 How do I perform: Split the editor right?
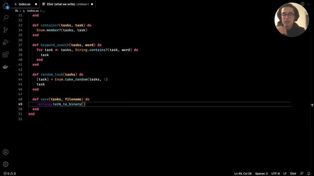[302, 4]
